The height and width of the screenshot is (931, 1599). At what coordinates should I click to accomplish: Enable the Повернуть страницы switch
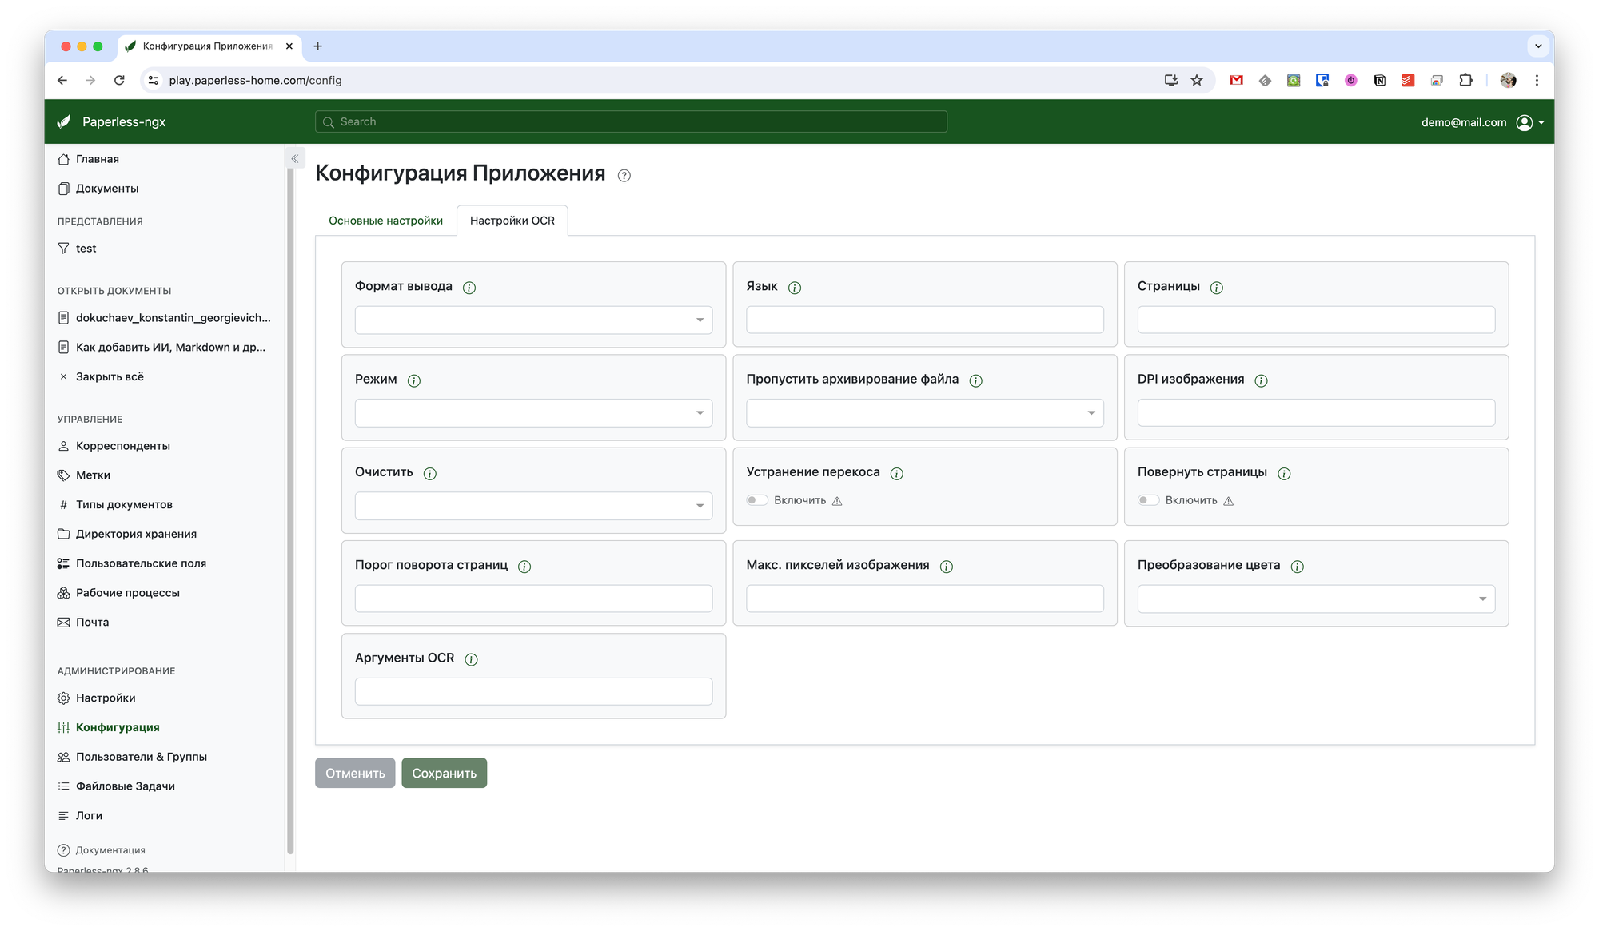pyautogui.click(x=1148, y=500)
